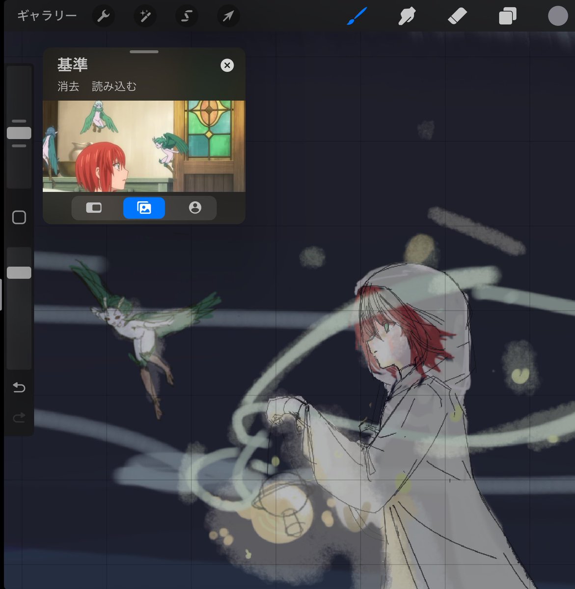Screen dimensions: 575x589
Task: Tap the sidebar modify square button
Action: (19, 217)
